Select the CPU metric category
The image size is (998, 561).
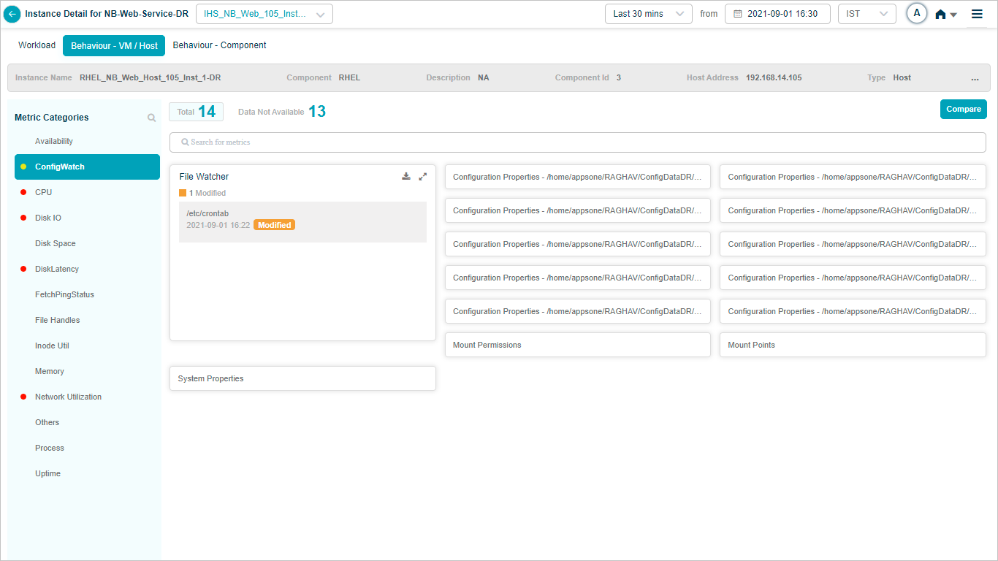(x=43, y=192)
